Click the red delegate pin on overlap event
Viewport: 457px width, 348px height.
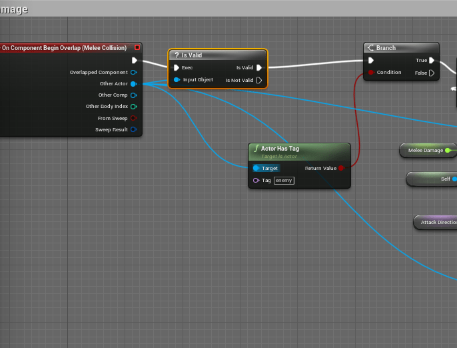click(x=137, y=48)
